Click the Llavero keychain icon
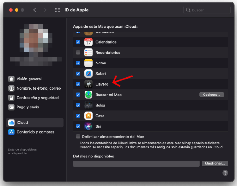 pyautogui.click(x=88, y=84)
